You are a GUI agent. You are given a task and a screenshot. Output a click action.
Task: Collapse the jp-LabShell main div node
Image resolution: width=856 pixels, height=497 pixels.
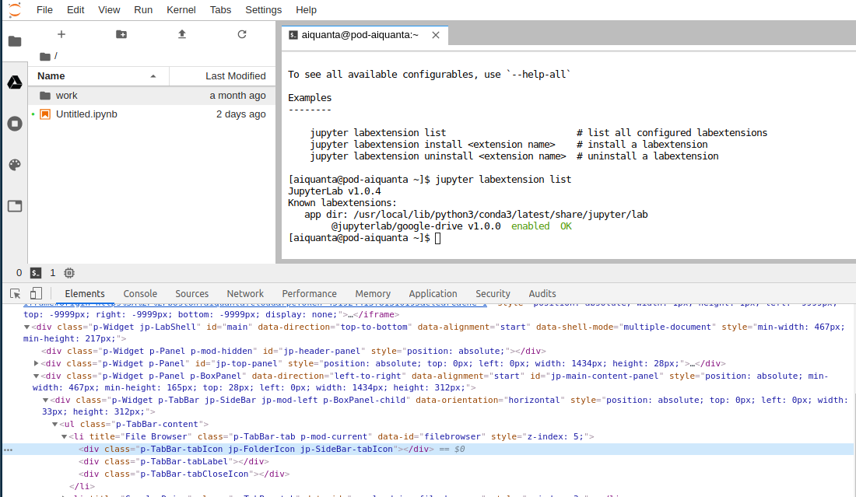[x=26, y=327]
